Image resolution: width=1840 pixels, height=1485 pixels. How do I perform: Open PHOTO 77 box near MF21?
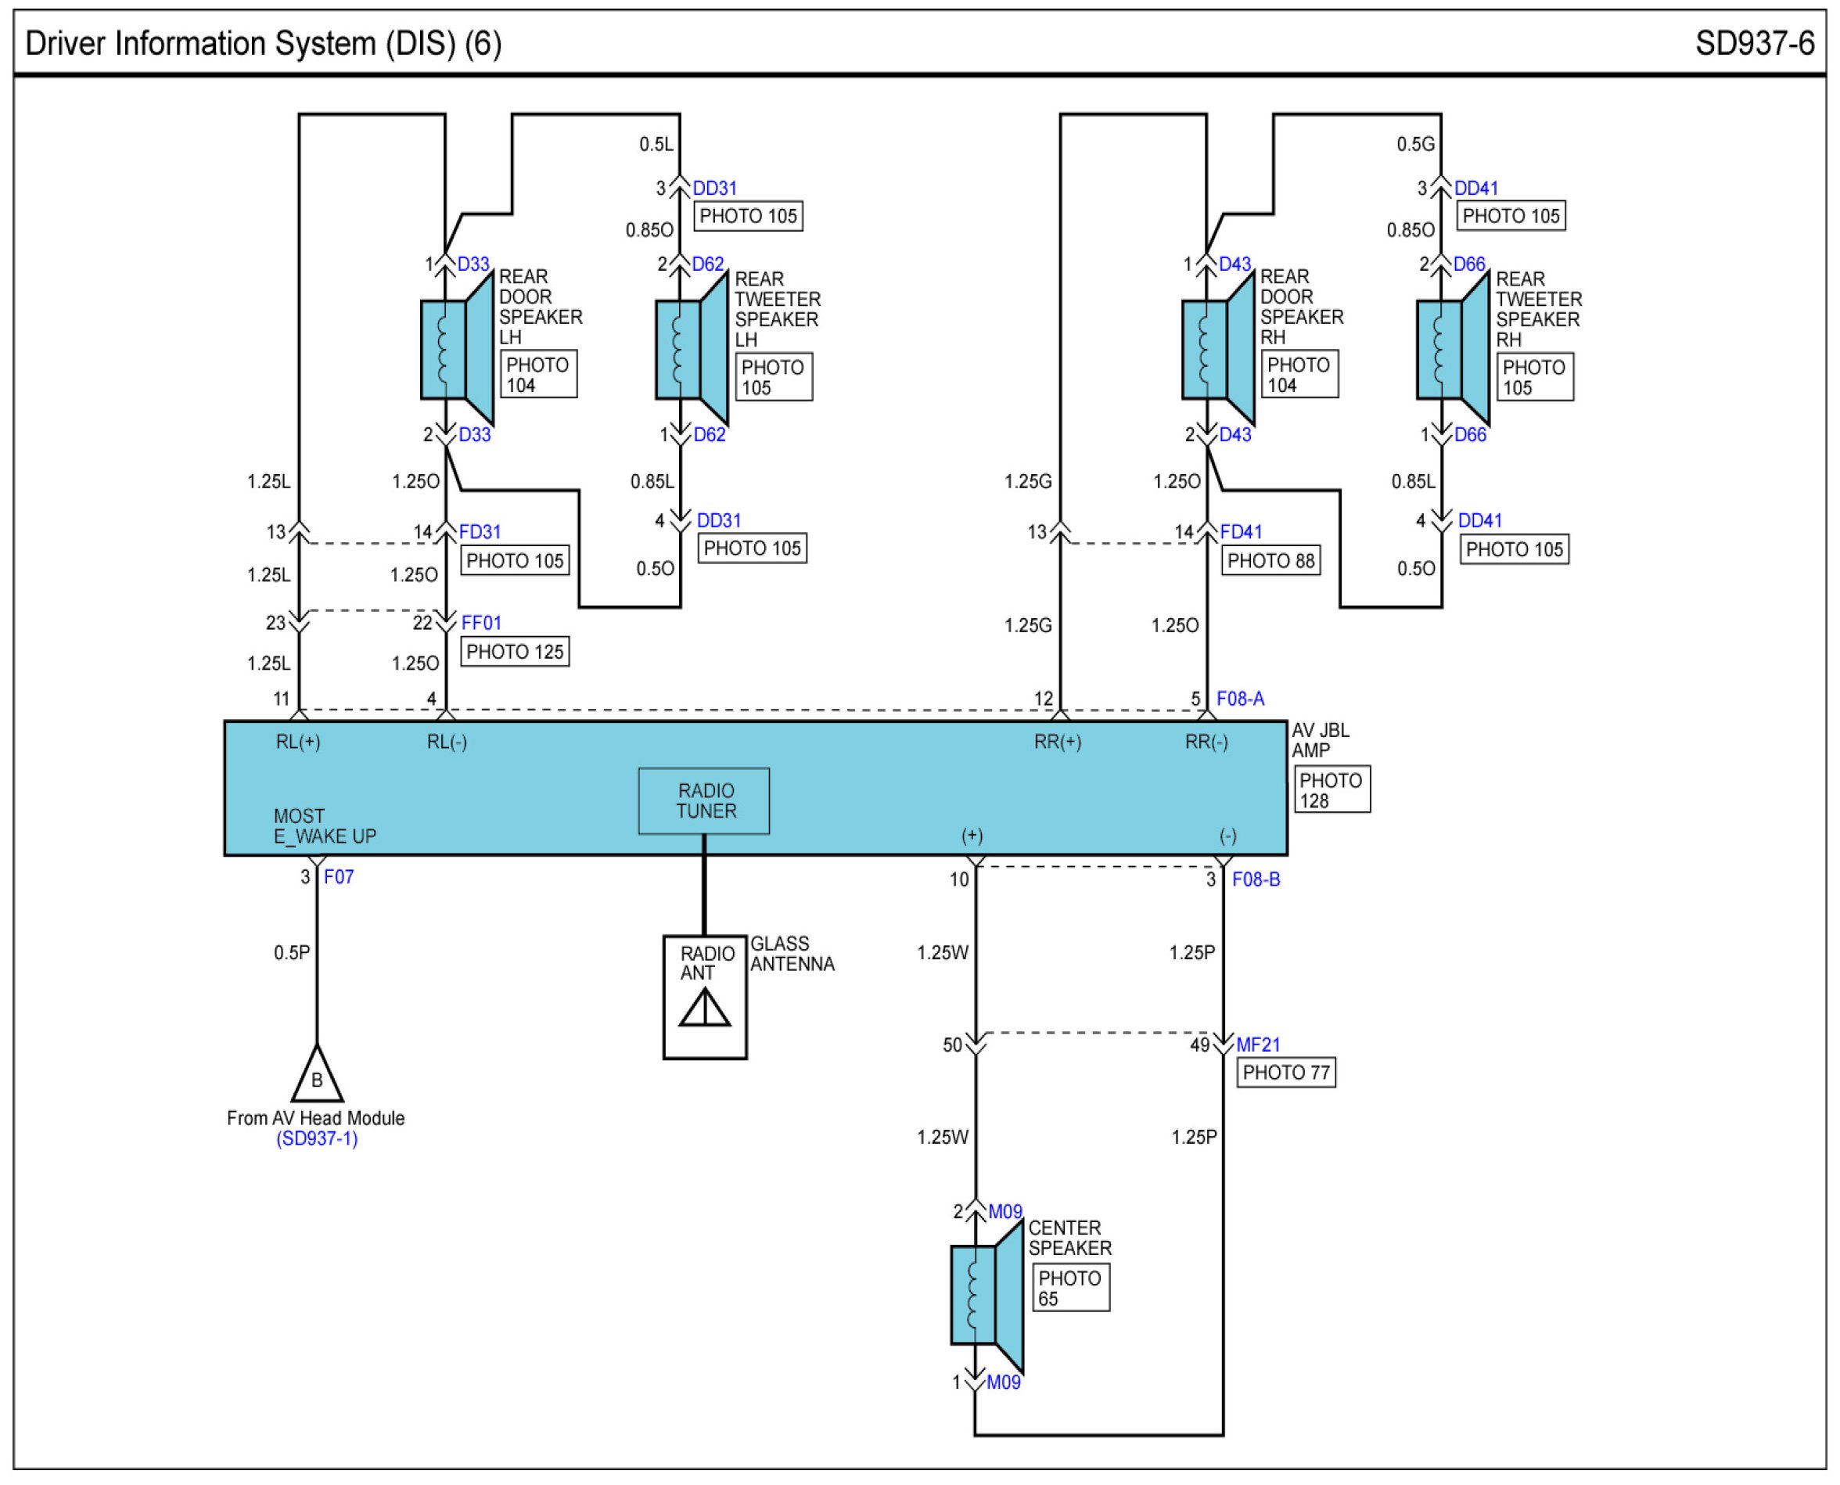pyautogui.click(x=1285, y=1073)
